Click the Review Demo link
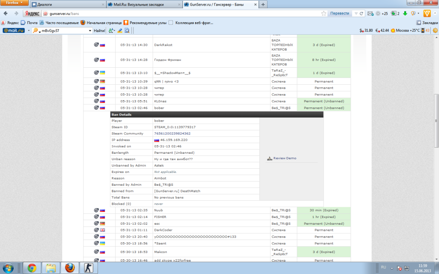Image resolution: width=439 pixels, height=274 pixels. (284, 158)
